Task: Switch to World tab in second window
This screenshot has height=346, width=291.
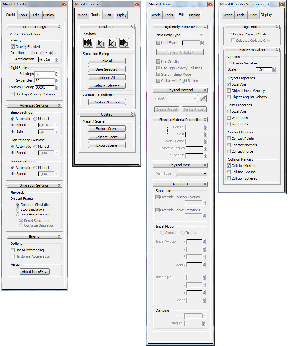Action: (83, 15)
